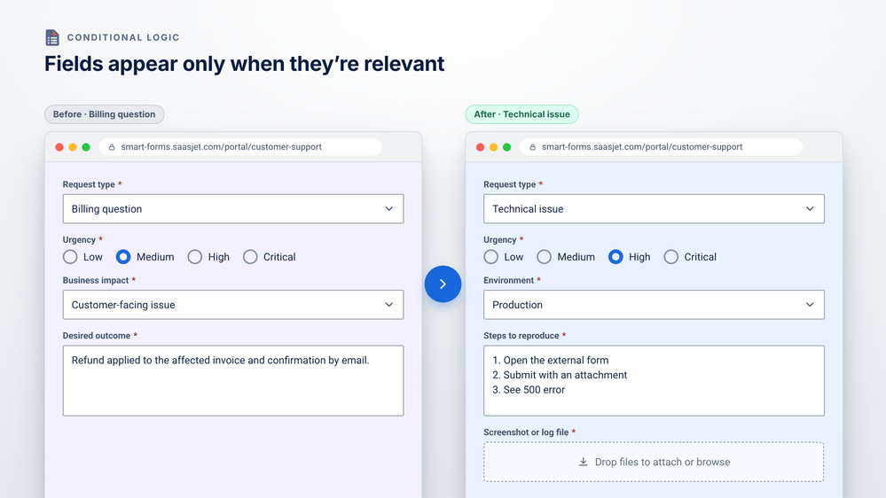
Task: Select Low urgency in Billing question form
Action: click(70, 257)
